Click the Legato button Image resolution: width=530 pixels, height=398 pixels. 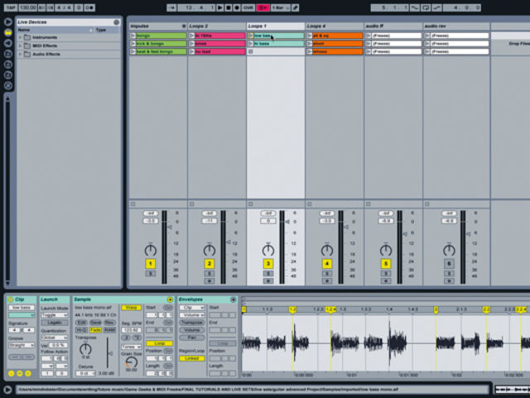tap(54, 323)
